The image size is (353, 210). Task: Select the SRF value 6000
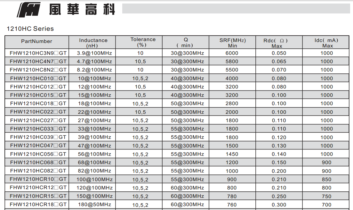click(232, 53)
